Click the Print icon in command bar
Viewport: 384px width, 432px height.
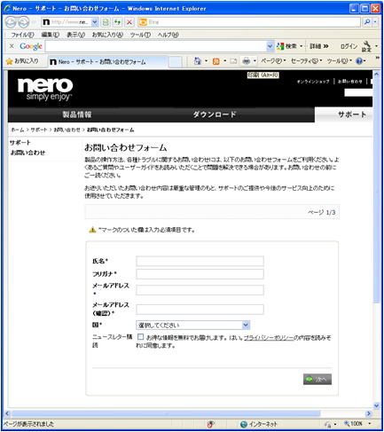point(246,61)
